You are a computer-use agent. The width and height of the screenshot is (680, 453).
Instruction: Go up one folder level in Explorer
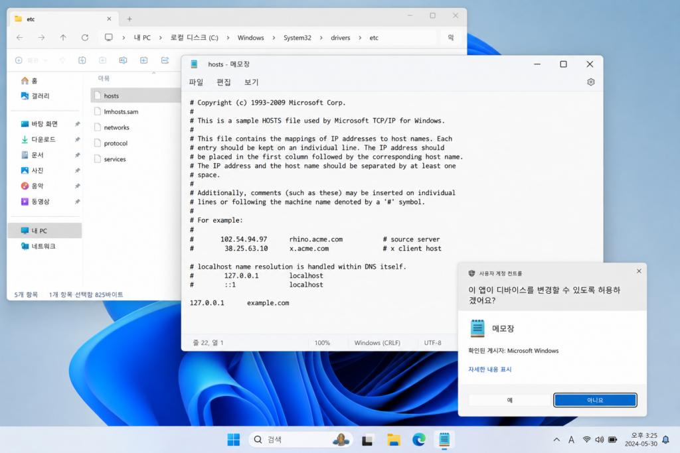point(63,38)
